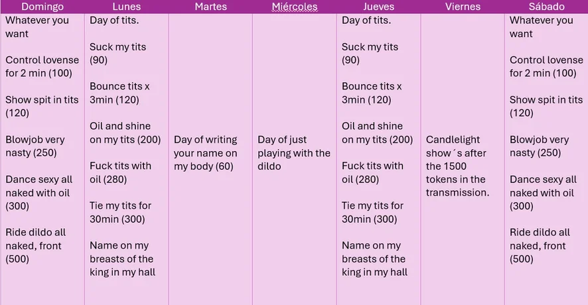The width and height of the screenshot is (588, 305).
Task: Click the Sábado column header
Action: tap(546, 7)
